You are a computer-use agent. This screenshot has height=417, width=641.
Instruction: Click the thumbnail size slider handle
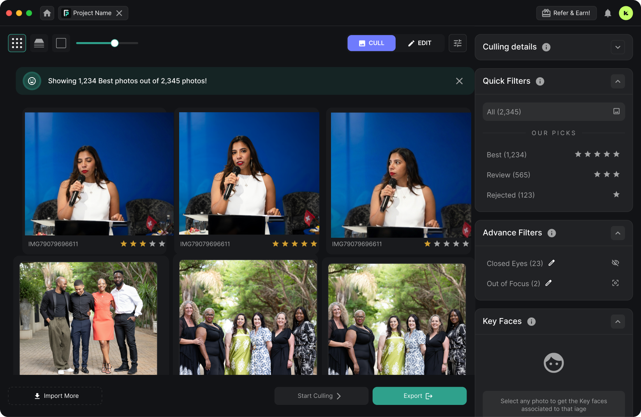[114, 43]
